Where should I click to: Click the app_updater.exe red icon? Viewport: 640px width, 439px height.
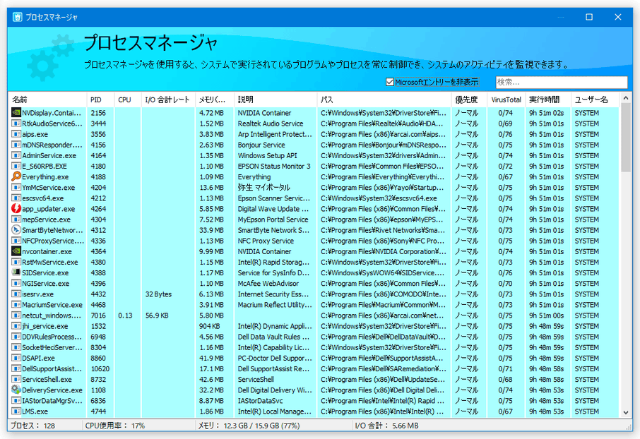(x=16, y=208)
